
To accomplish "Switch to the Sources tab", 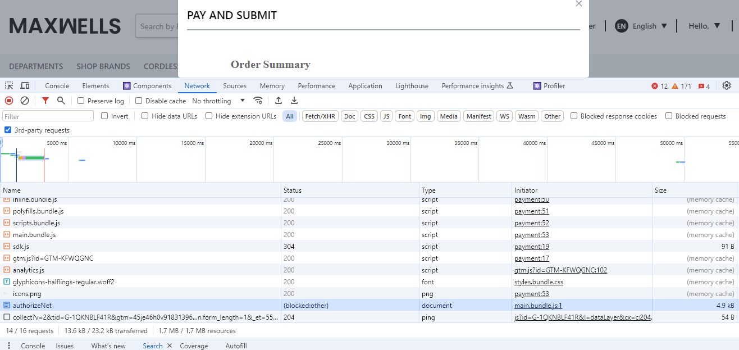I will [x=235, y=86].
